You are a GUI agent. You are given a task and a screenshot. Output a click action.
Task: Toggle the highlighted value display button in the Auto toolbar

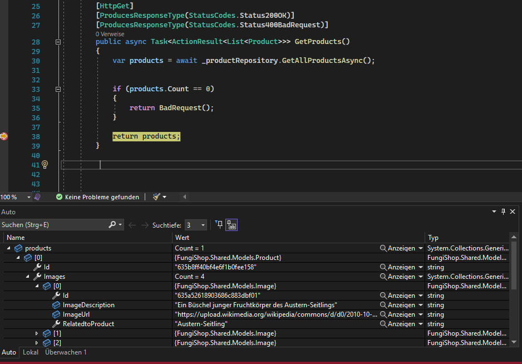tap(231, 225)
